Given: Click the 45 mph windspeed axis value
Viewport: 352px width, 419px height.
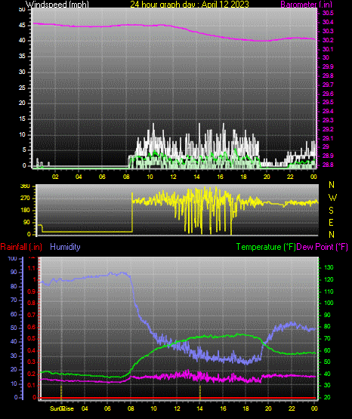Looking at the screenshot, I should (23, 26).
